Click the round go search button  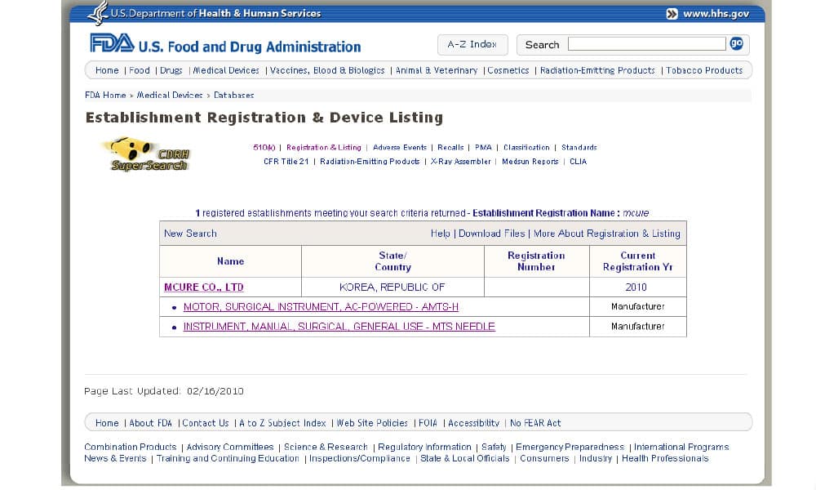pyautogui.click(x=736, y=44)
